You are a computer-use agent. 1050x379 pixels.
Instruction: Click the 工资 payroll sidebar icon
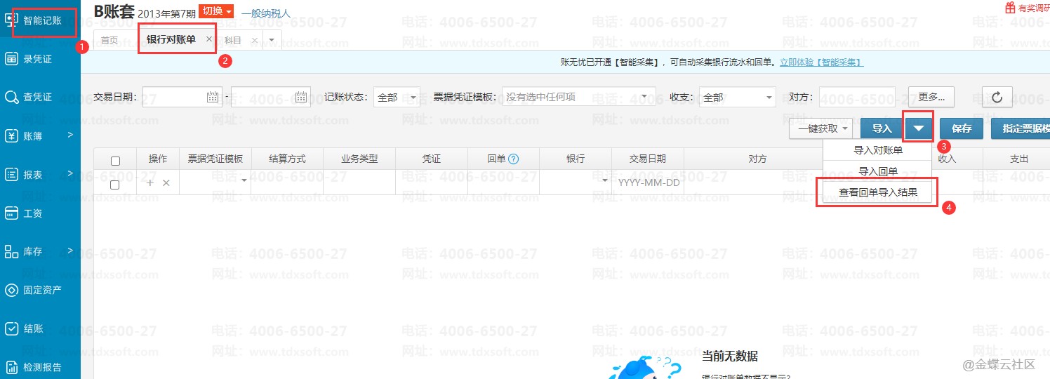[x=12, y=213]
